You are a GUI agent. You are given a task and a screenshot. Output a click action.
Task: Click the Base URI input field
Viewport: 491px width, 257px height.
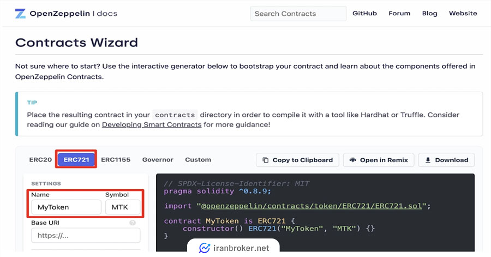tap(86, 235)
